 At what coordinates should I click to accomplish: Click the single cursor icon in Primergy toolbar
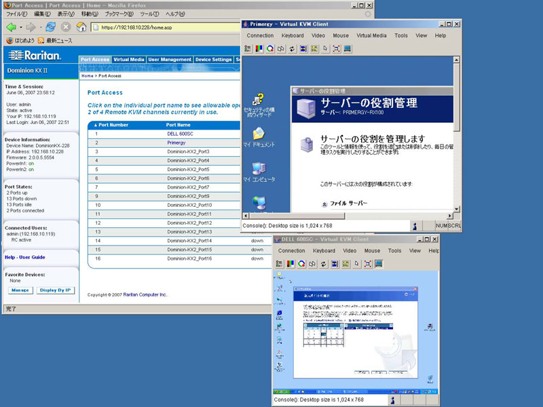tap(325, 49)
